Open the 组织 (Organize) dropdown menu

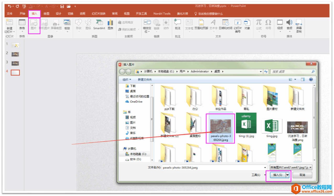click(127, 79)
